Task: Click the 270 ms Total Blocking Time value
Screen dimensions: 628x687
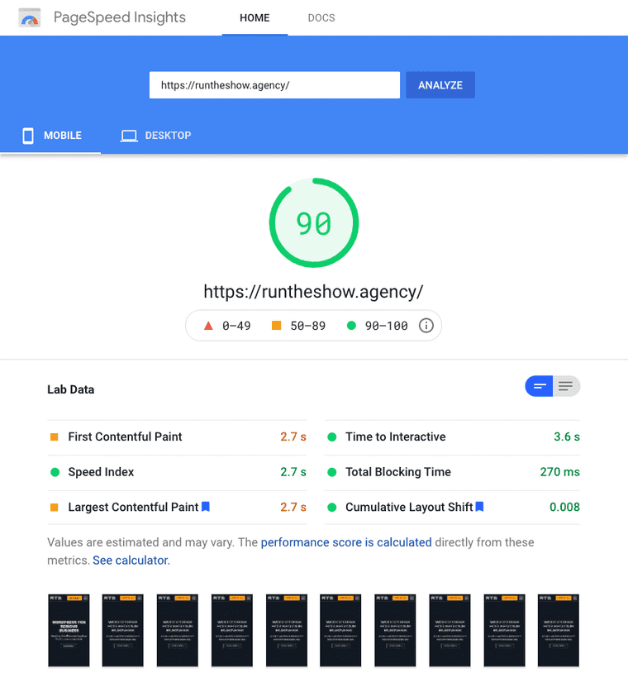Action: [559, 472]
